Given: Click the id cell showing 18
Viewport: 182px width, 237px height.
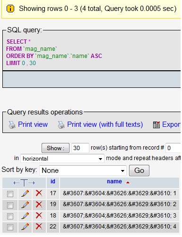Looking at the screenshot, I should (53, 216).
